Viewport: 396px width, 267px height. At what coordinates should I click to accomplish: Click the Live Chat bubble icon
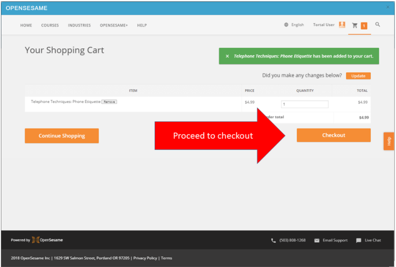(x=359, y=240)
